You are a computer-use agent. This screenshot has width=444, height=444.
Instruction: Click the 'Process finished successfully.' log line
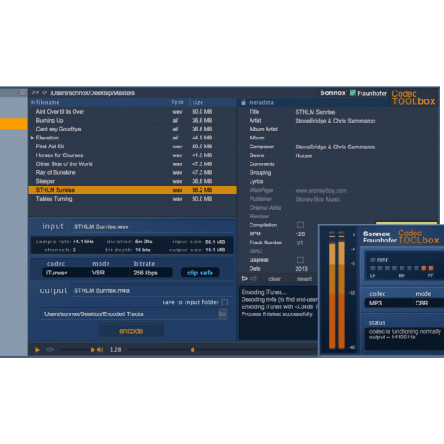coord(277,314)
